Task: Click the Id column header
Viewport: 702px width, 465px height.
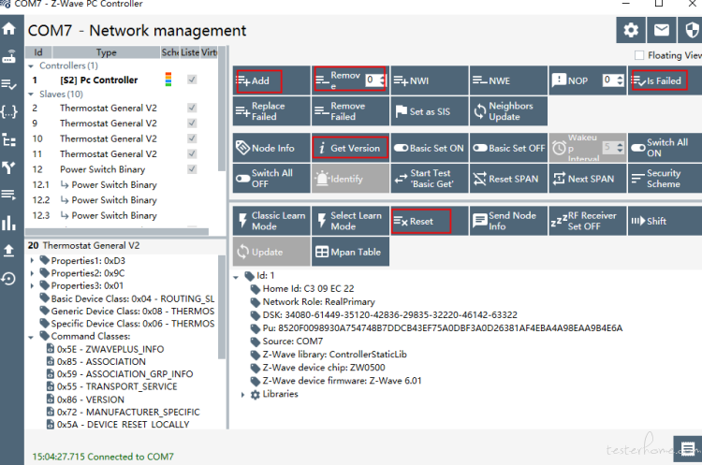Action: (x=38, y=52)
